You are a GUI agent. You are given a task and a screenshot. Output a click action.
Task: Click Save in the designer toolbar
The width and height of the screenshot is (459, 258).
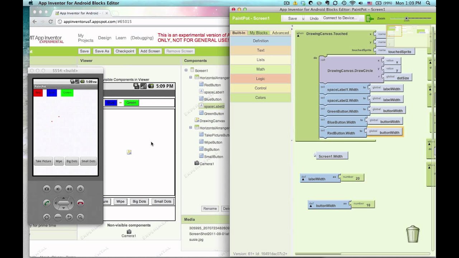pos(84,51)
